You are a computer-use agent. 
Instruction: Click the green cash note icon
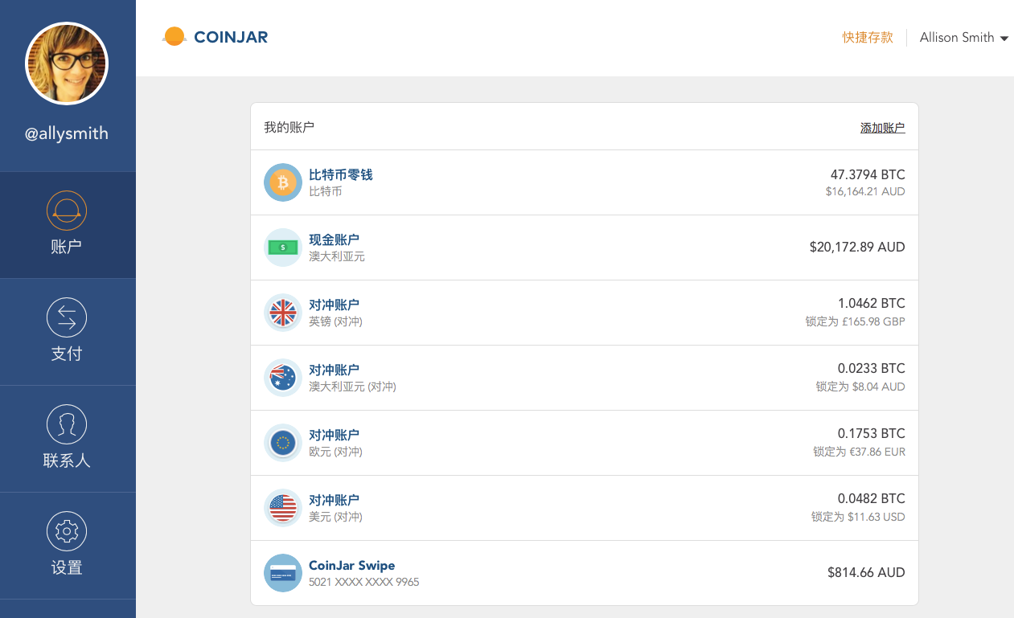[x=283, y=248]
